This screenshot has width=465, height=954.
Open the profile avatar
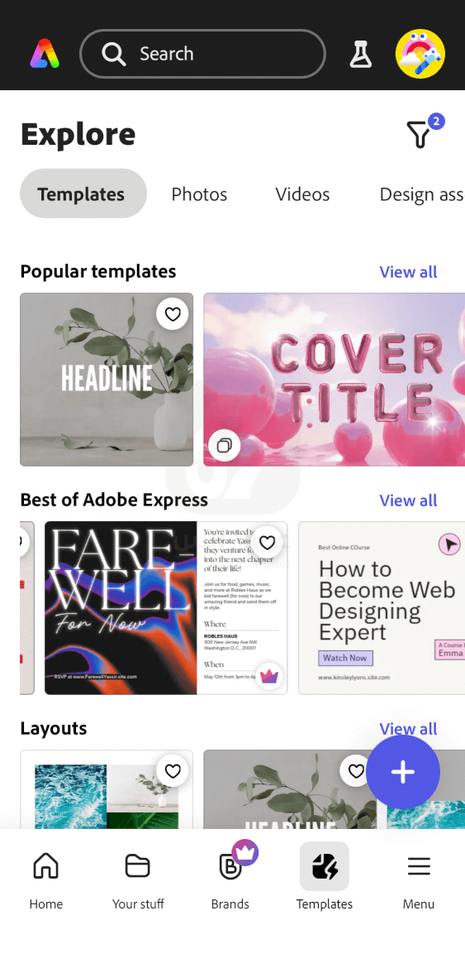click(x=420, y=54)
